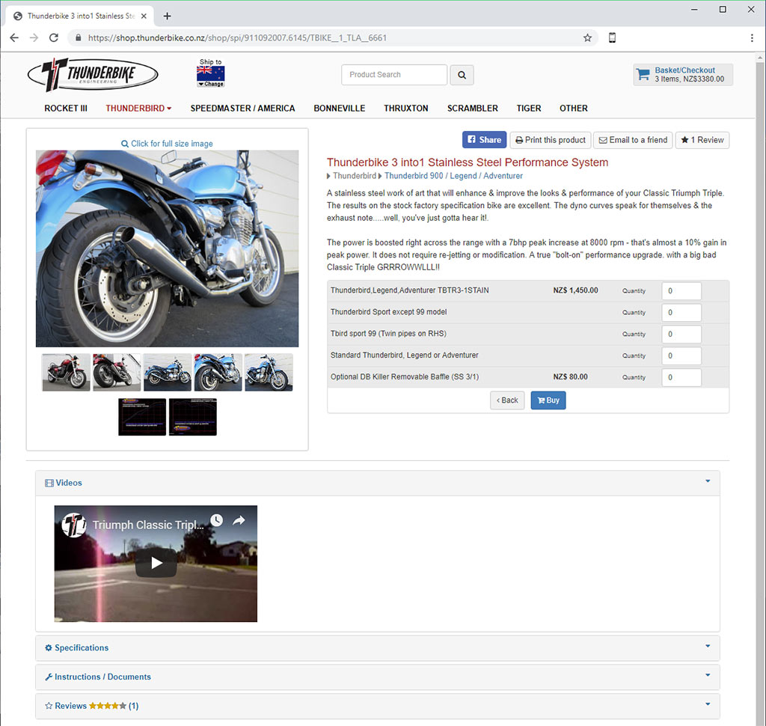Viewport: 766px width, 726px height.
Task: Share product on Facebook
Action: [x=484, y=140]
